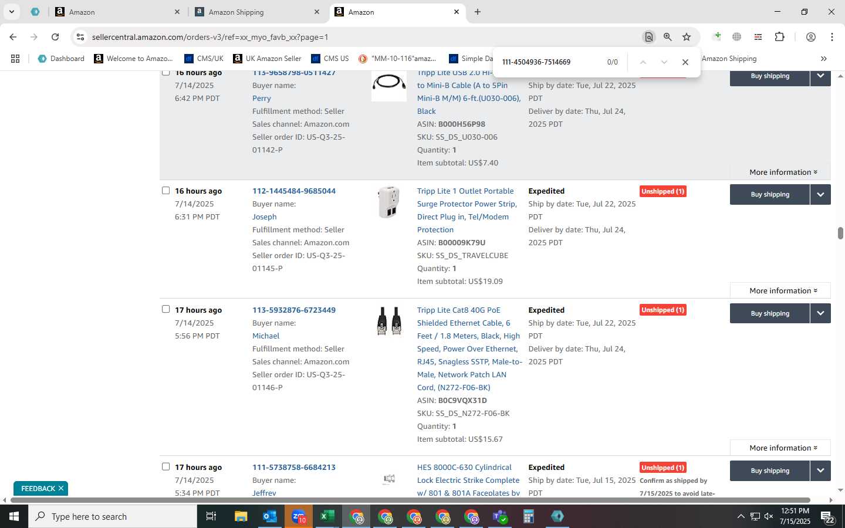This screenshot has width=845, height=528.
Task: Open Zoom from the taskbar
Action: pyautogui.click(x=299, y=516)
